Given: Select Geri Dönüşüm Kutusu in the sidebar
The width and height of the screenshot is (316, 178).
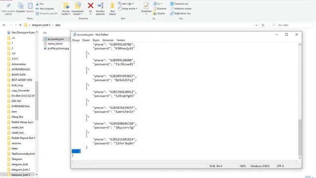Looking at the screenshot, I should [21, 33].
